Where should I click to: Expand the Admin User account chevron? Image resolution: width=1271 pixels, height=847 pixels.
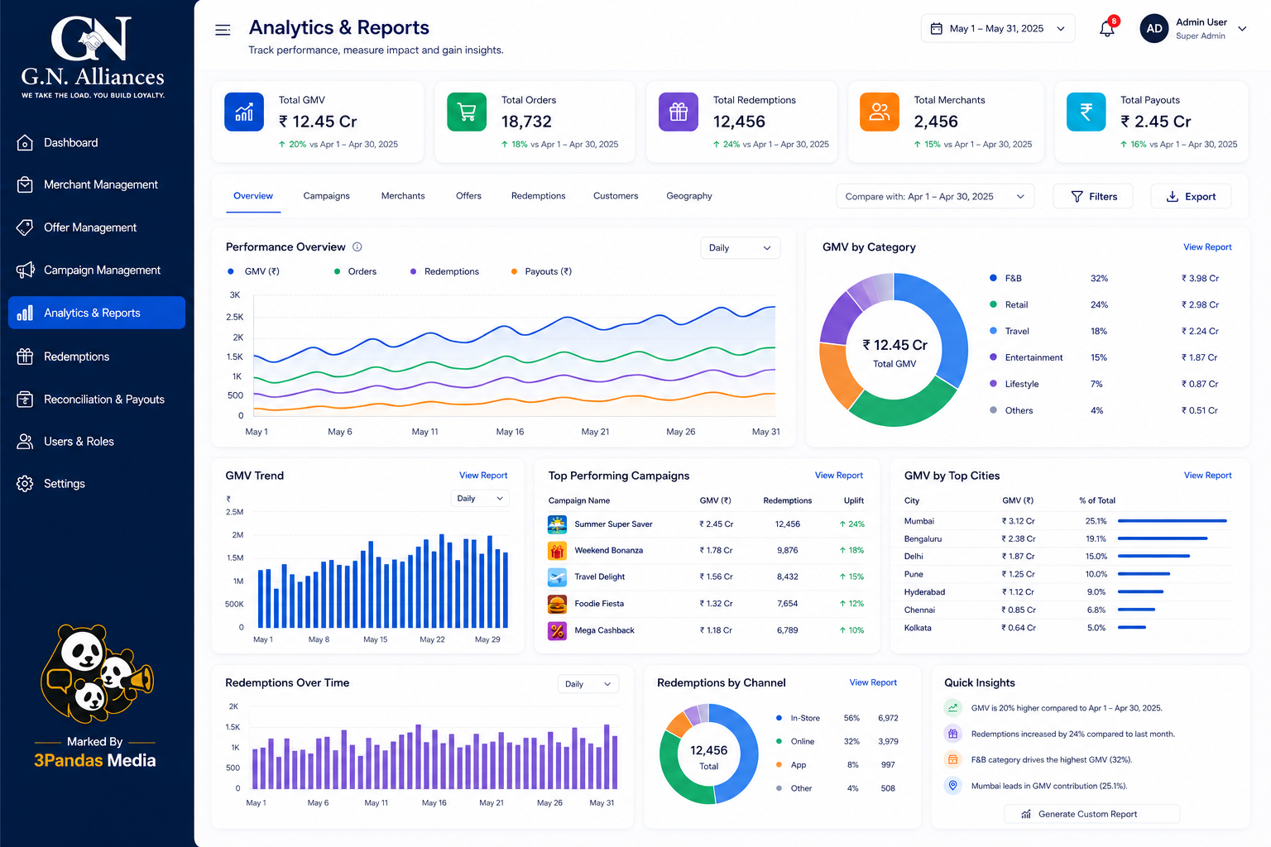tap(1242, 28)
